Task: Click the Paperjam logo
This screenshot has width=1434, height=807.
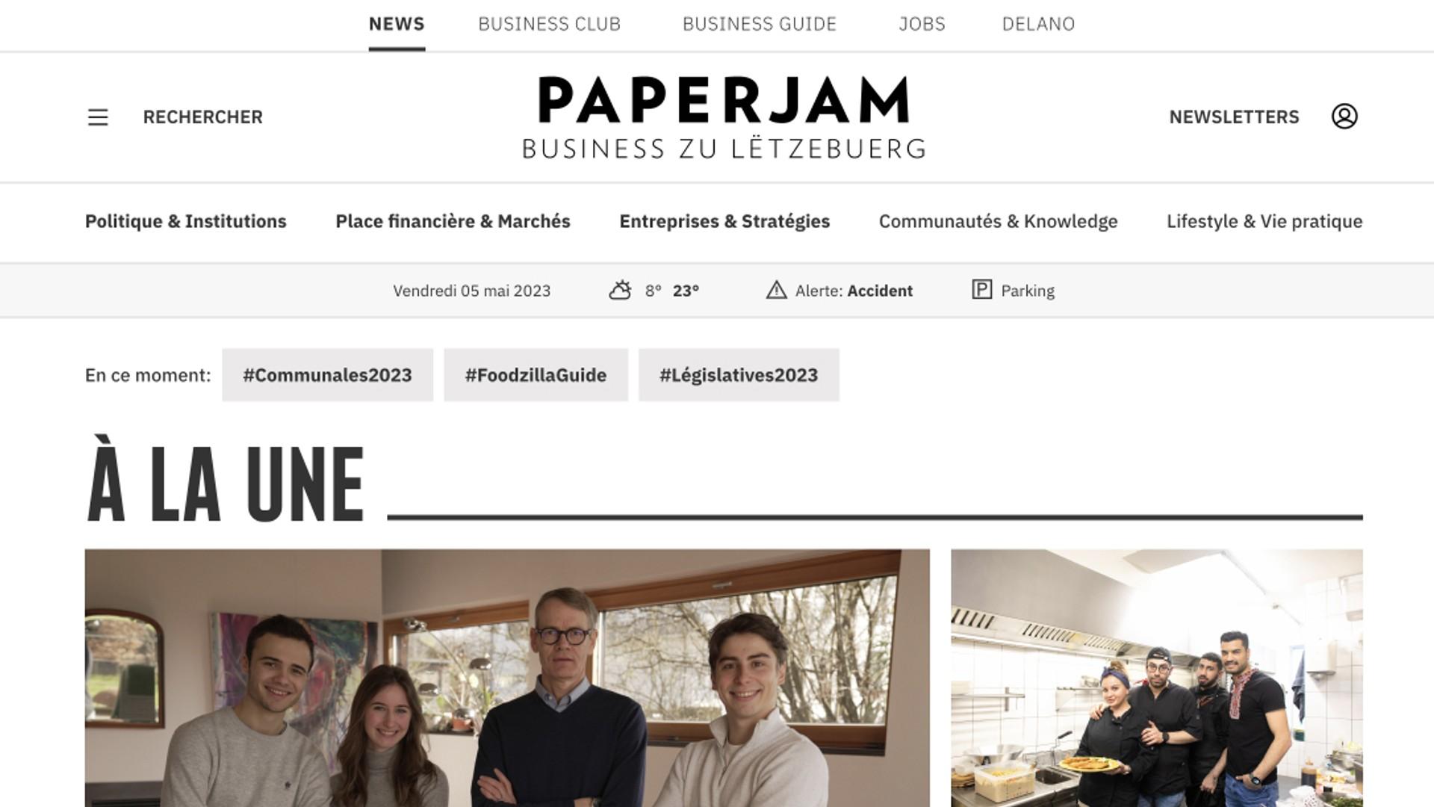Action: (x=724, y=117)
